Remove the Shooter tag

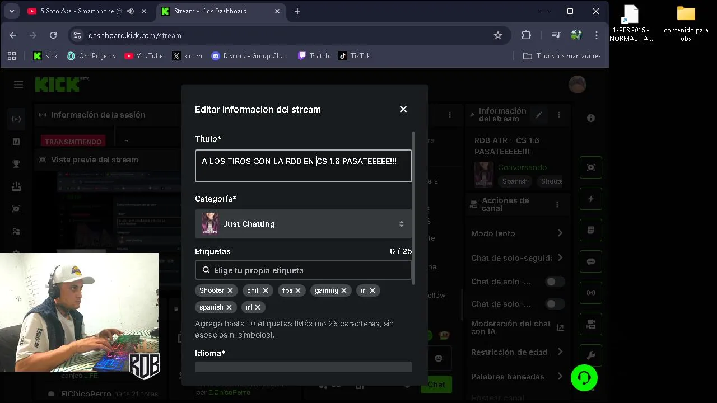tap(230, 290)
